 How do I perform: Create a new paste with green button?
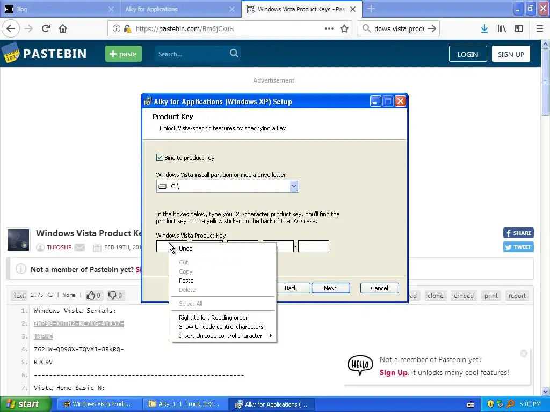(x=124, y=54)
